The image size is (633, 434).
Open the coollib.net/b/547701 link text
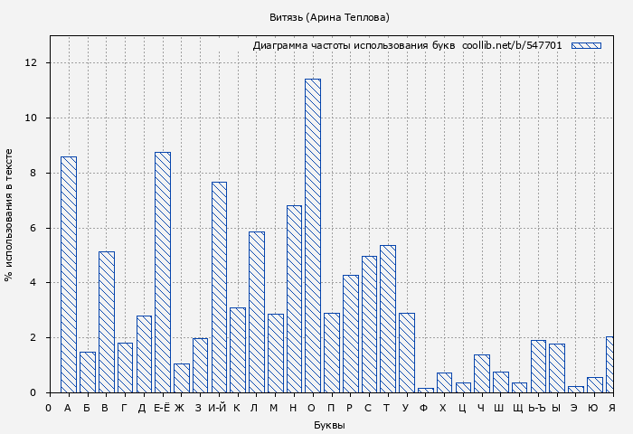[512, 45]
